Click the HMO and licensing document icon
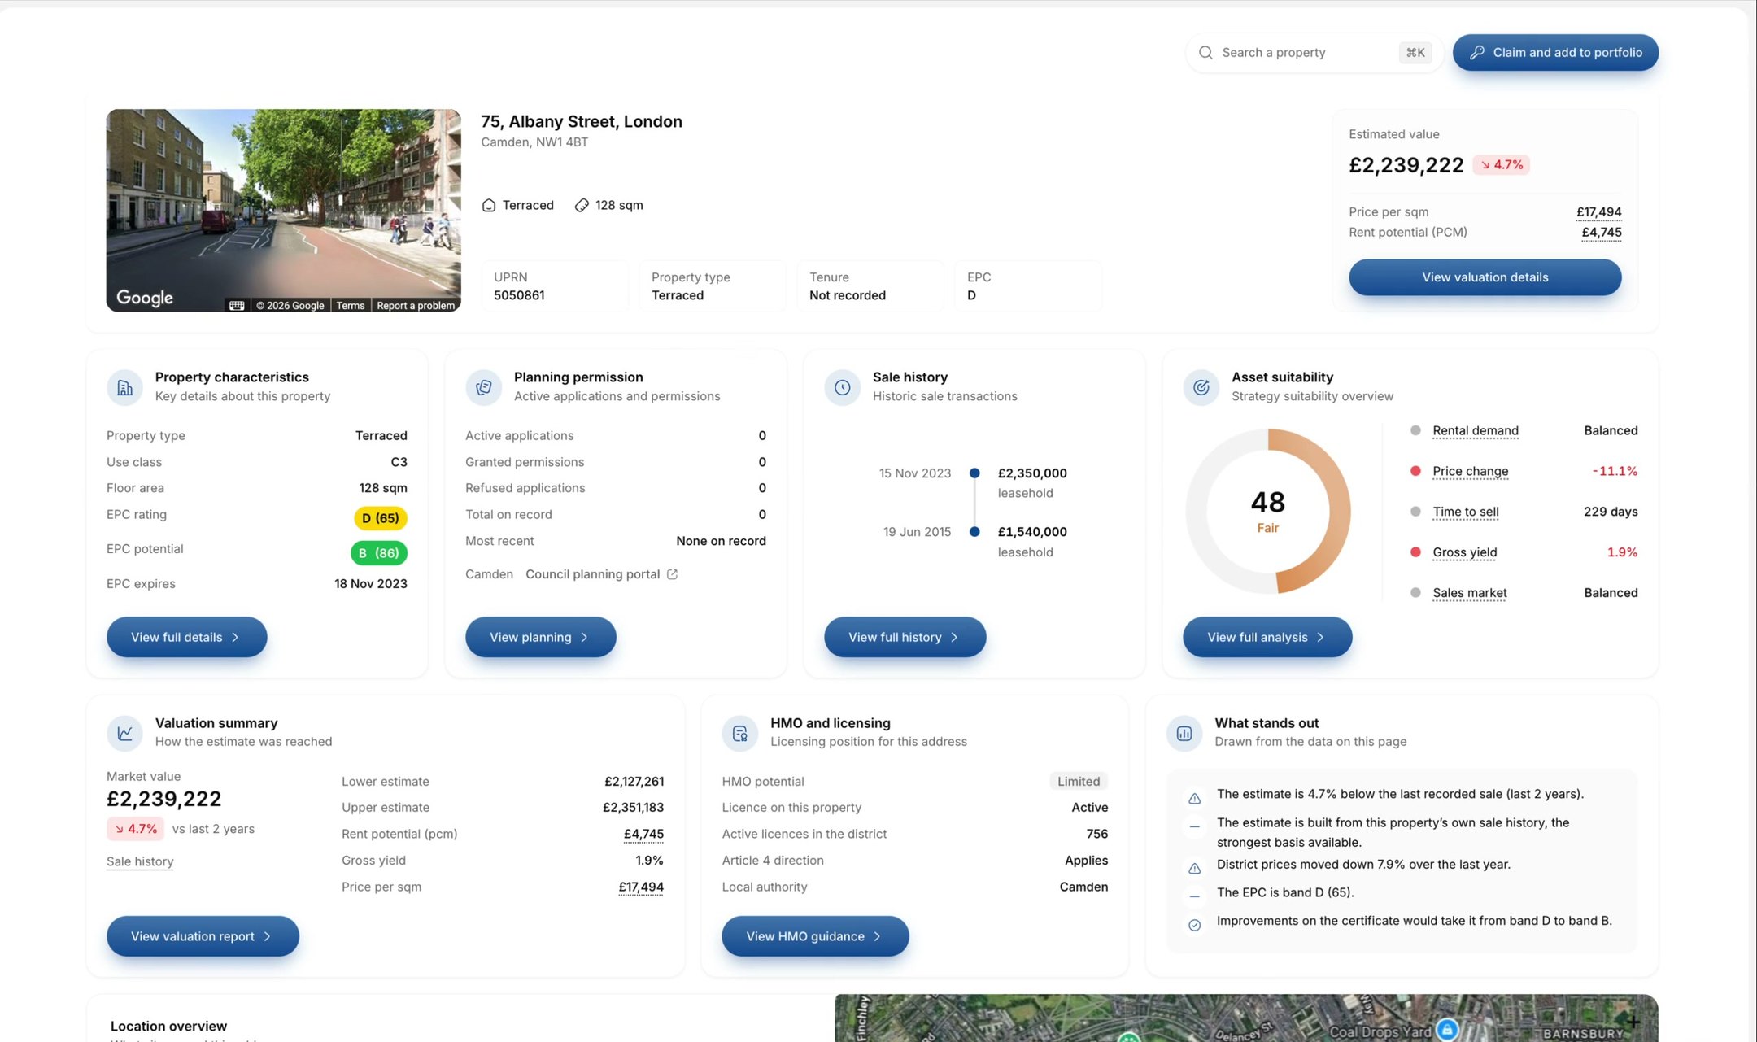Viewport: 1757px width, 1042px height. pyautogui.click(x=739, y=733)
